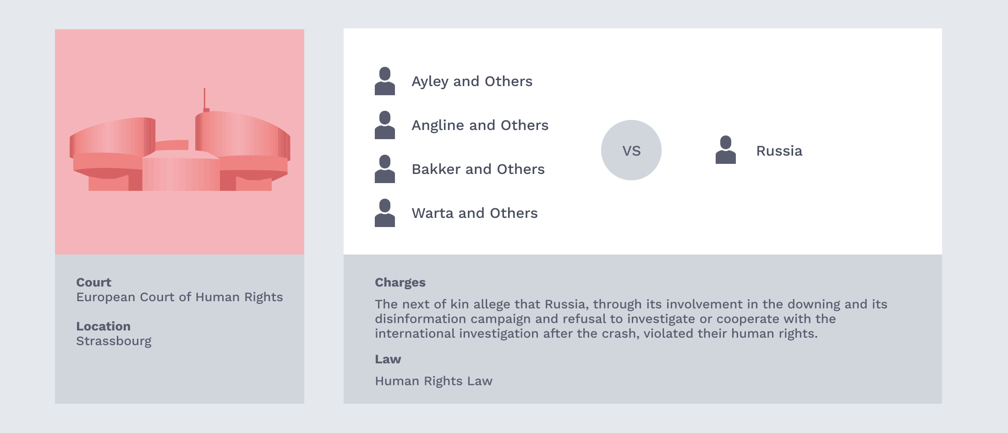Click the Strassbourg location text
1008x433 pixels.
tap(114, 341)
